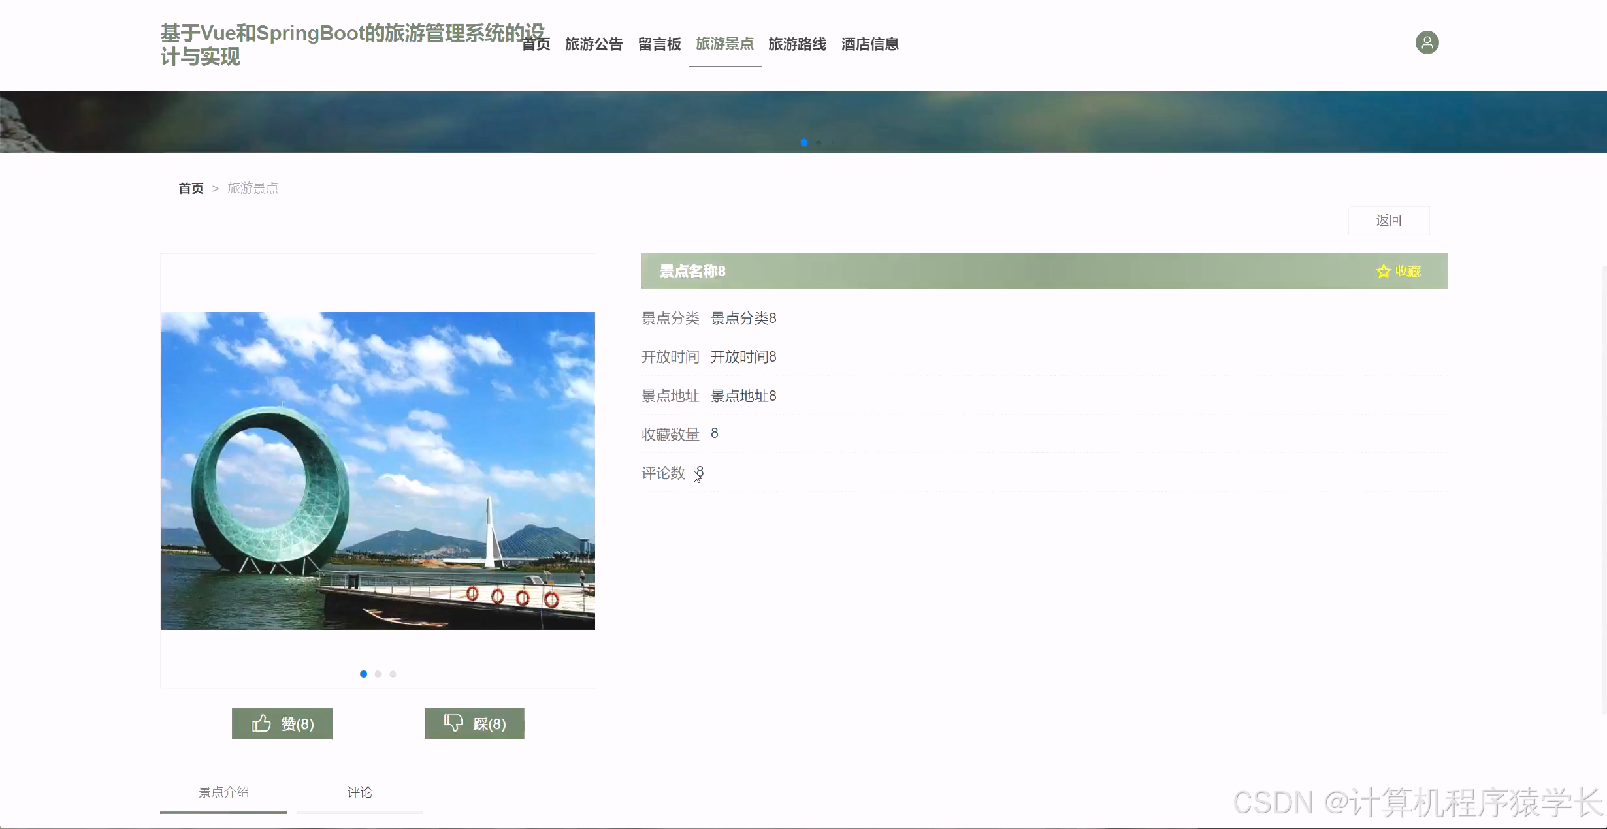
Task: Select the first banner carousel dot
Action: [x=804, y=142]
